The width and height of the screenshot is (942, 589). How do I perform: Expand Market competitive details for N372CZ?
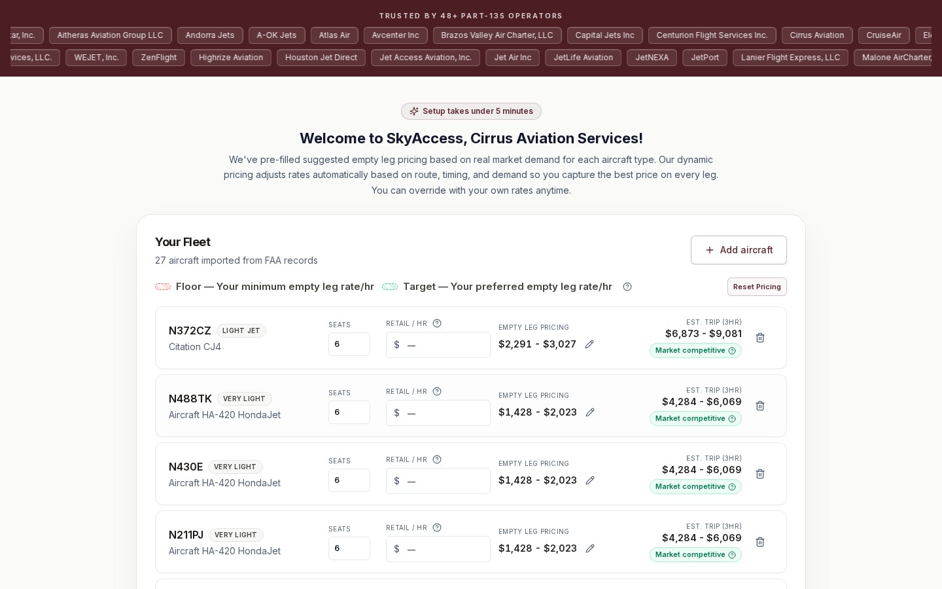click(732, 351)
